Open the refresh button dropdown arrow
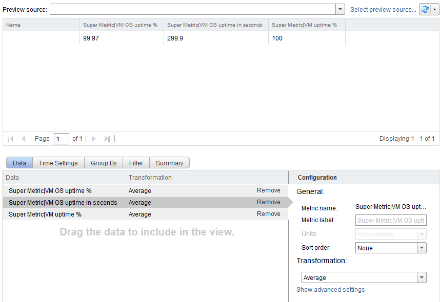This screenshot has height=302, width=440. coord(435,10)
